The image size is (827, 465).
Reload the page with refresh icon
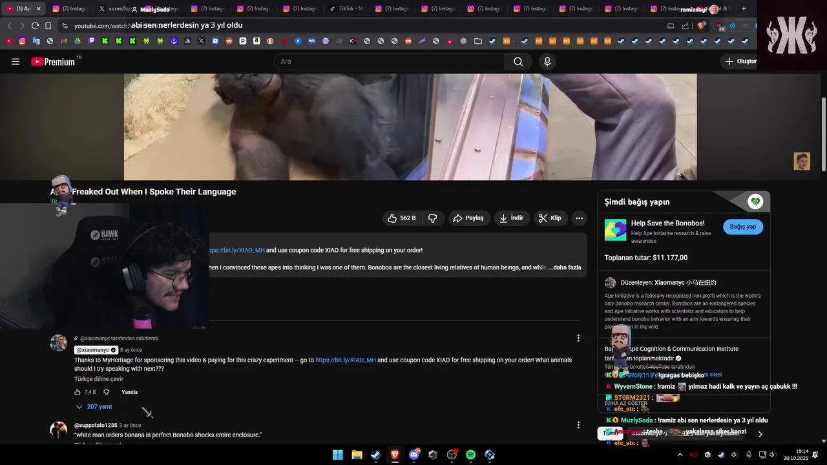point(35,26)
